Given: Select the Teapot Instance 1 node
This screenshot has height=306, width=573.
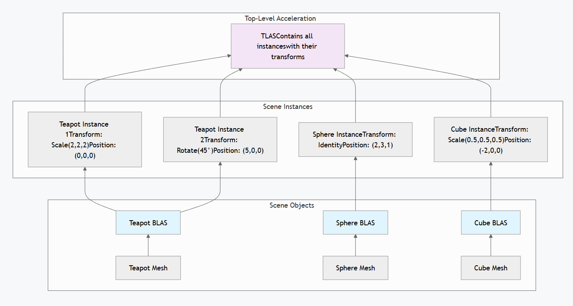Looking at the screenshot, I should coord(85,139).
